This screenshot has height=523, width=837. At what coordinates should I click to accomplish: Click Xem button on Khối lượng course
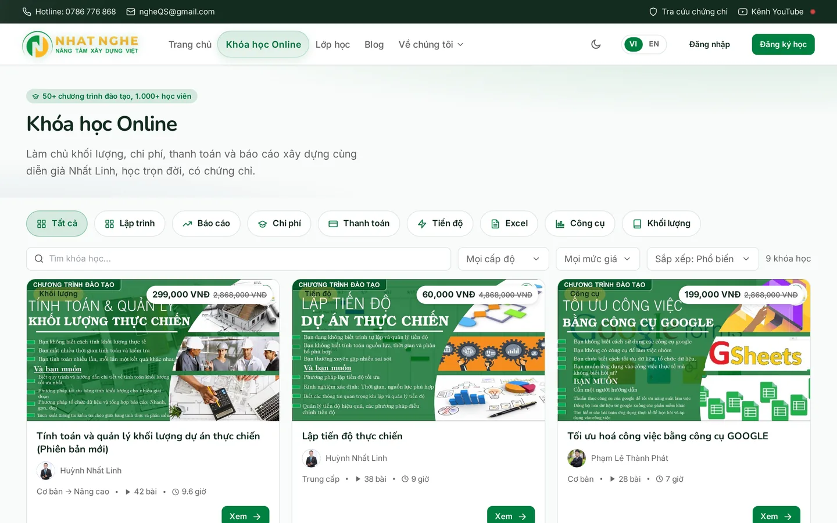[245, 516]
